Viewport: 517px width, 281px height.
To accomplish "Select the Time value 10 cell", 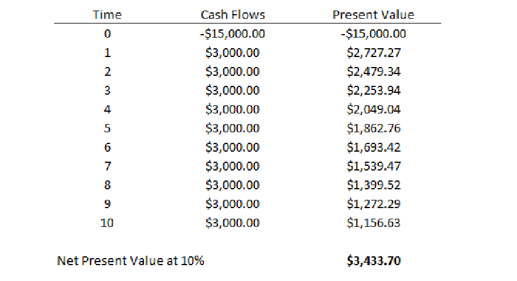I will click(107, 223).
